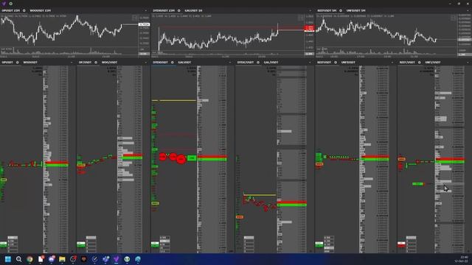Click circle icon between DYDXUSDT and GALUSDT order book tabs

tap(172, 63)
